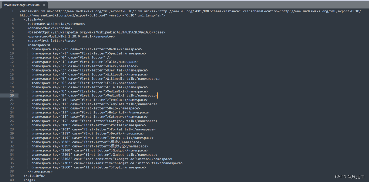Image resolution: width=369 pixels, height=182 pixels.
Task: Click gutter line number 20
Action: coord(12,96)
